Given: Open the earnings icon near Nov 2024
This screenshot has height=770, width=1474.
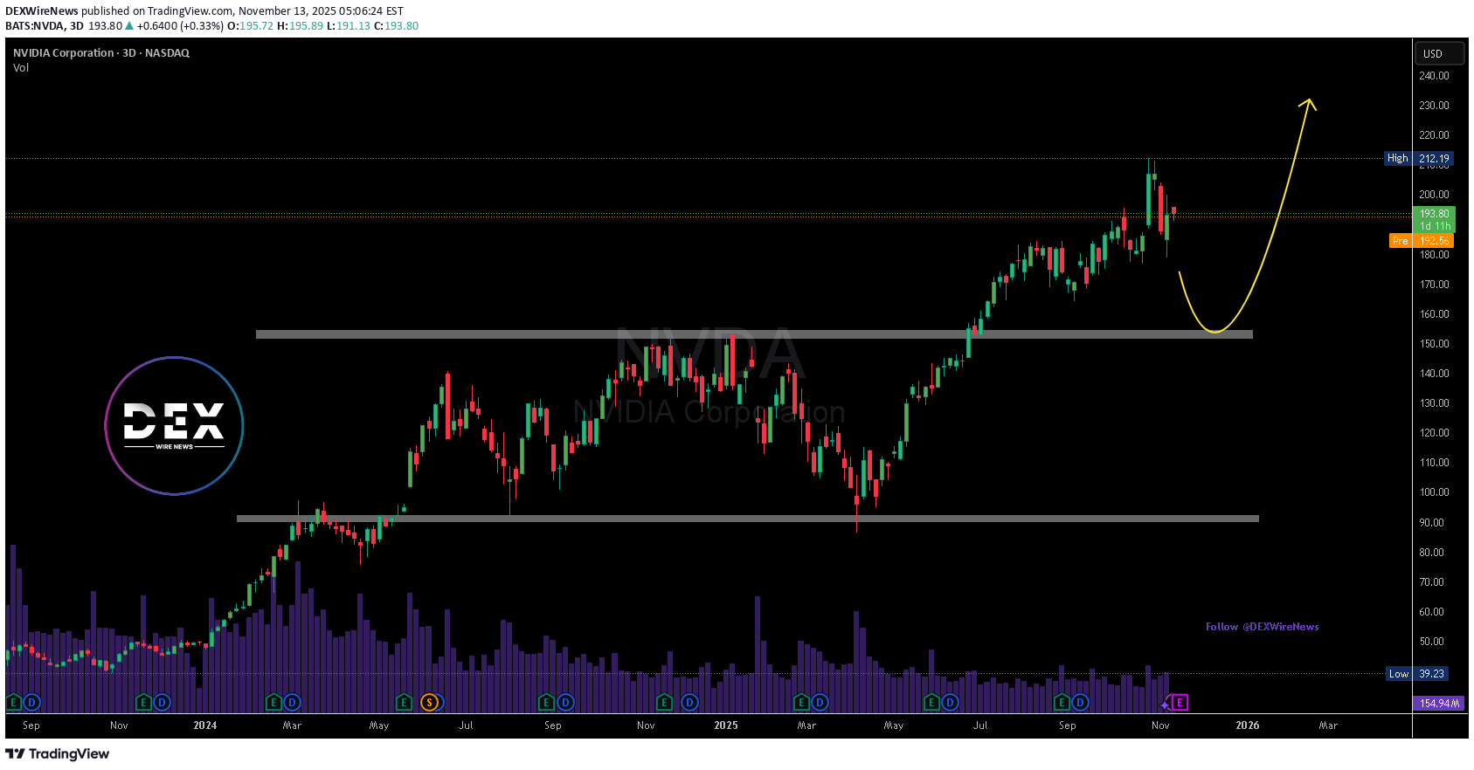Looking at the screenshot, I should pyautogui.click(x=664, y=702).
